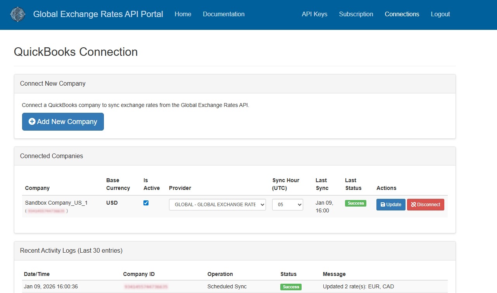
Task: Click the Disconnect button
Action: click(426, 205)
